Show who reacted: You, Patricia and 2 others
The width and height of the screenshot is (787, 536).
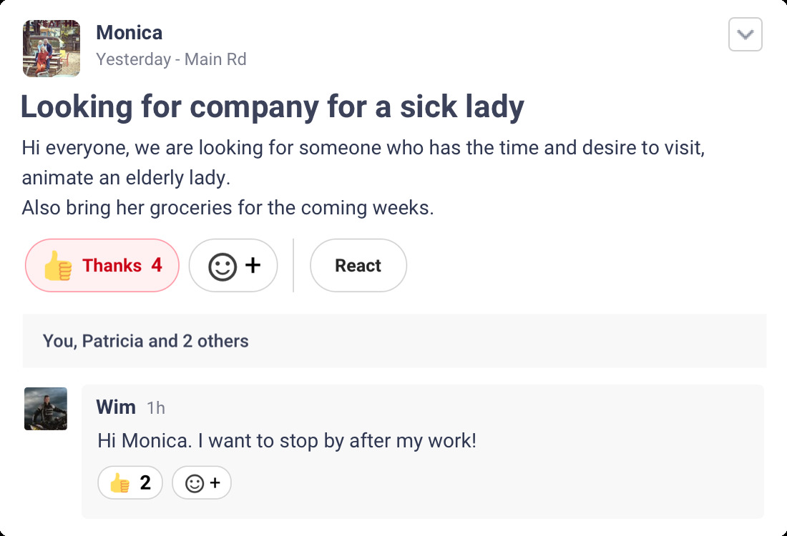point(145,341)
